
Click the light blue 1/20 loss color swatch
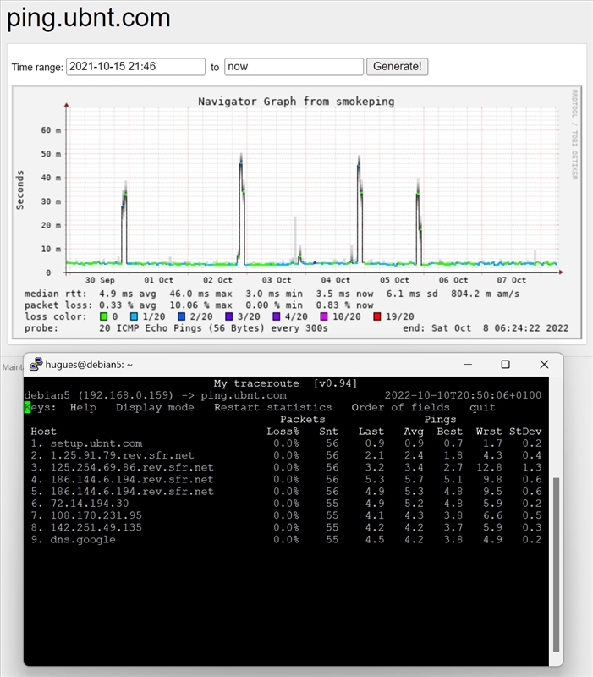tap(135, 316)
